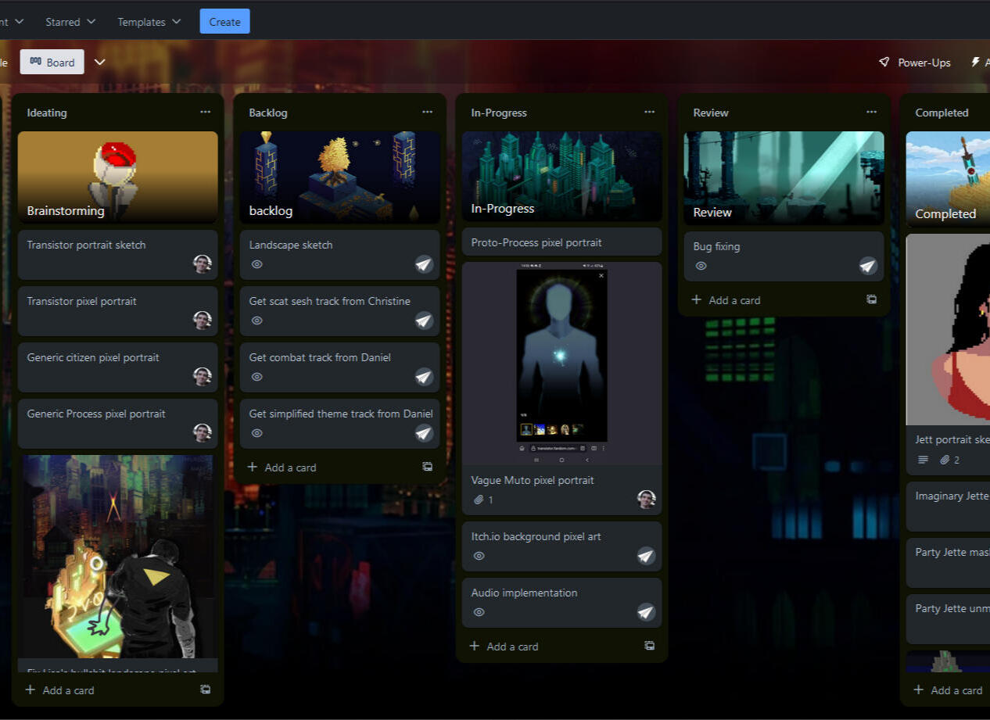This screenshot has width=990, height=720.
Task: Click template icon in In-Progress list footer
Action: [x=649, y=646]
